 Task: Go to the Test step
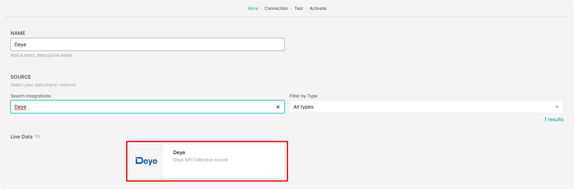coord(299,8)
